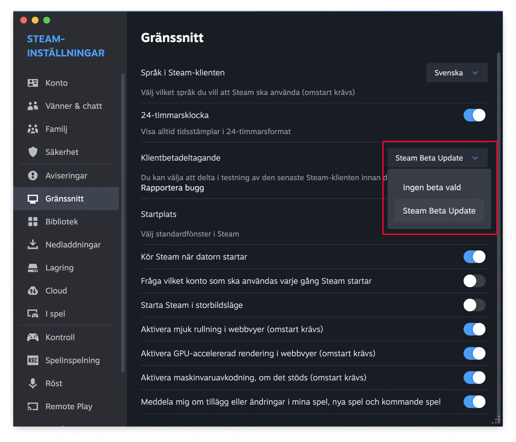Disable the 24-timmarsklocka toggle
Image resolution: width=516 pixels, height=442 pixels.
(474, 115)
